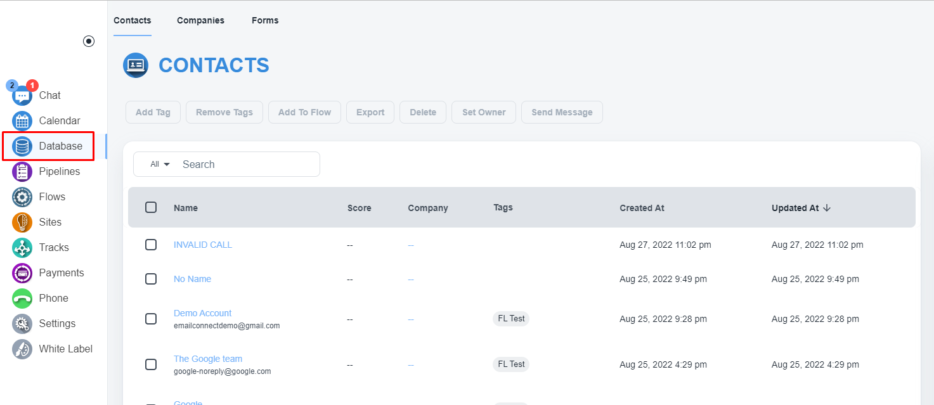Click the Payments sidebar icon
This screenshot has height=405, width=934.
(x=22, y=273)
